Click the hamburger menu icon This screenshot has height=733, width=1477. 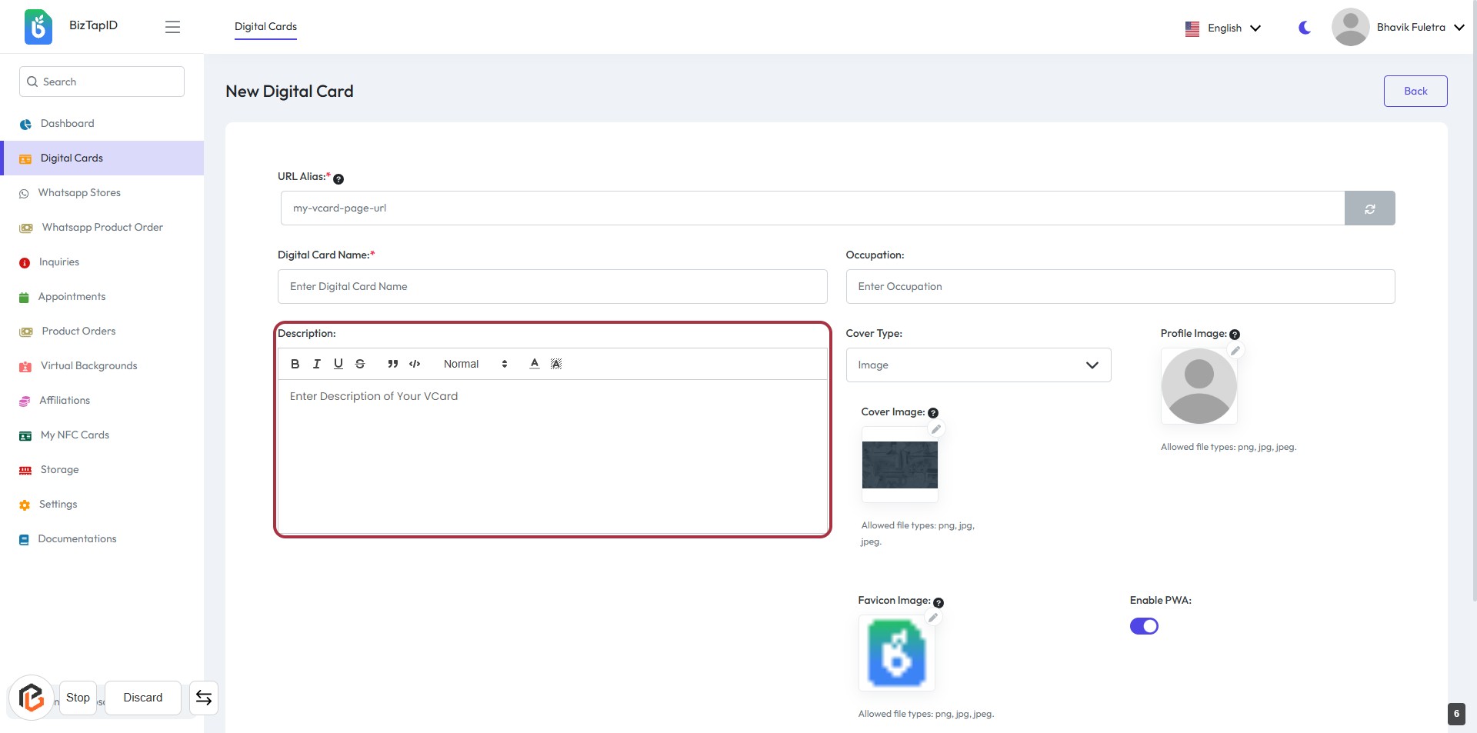point(172,27)
